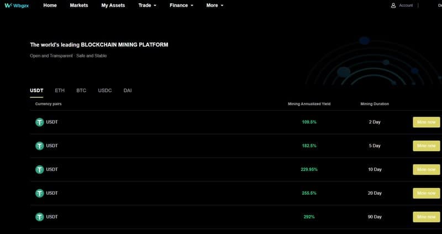
Task: Click the Wbgzx logo icon
Action: coord(8,6)
